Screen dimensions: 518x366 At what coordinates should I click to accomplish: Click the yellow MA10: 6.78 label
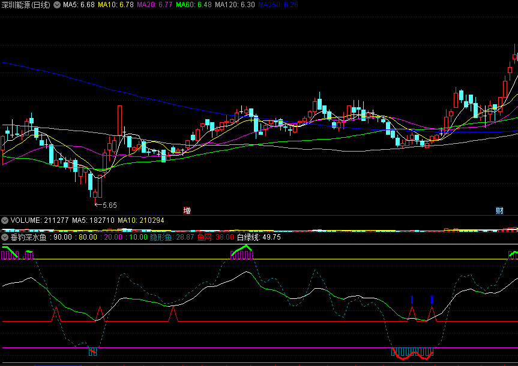[116, 5]
